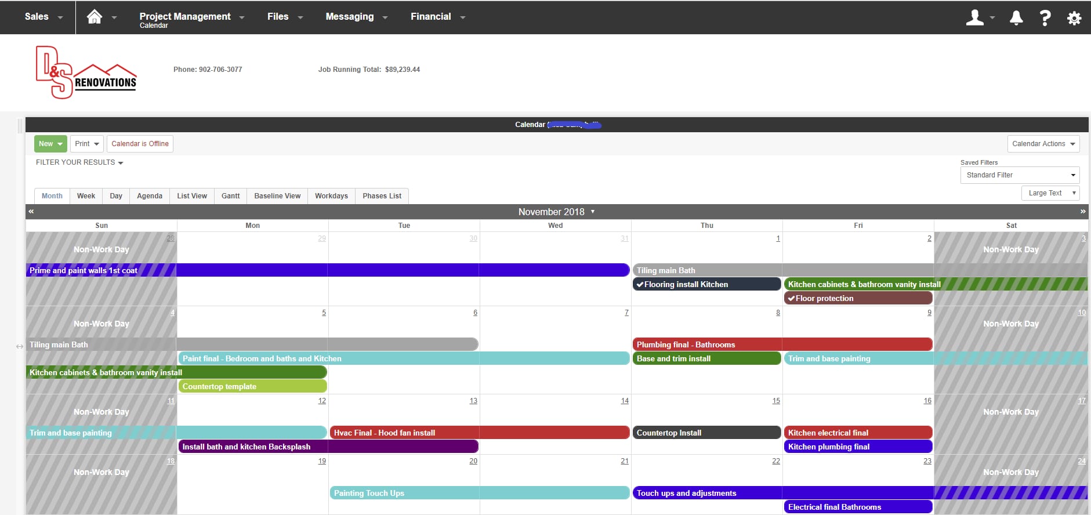Viewport: 1091px width, 515px height.
Task: Open Kitchen plumbing final event
Action: coord(858,447)
